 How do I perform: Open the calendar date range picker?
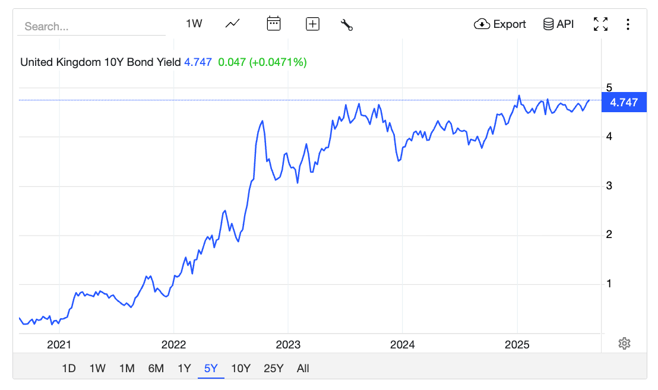[273, 24]
